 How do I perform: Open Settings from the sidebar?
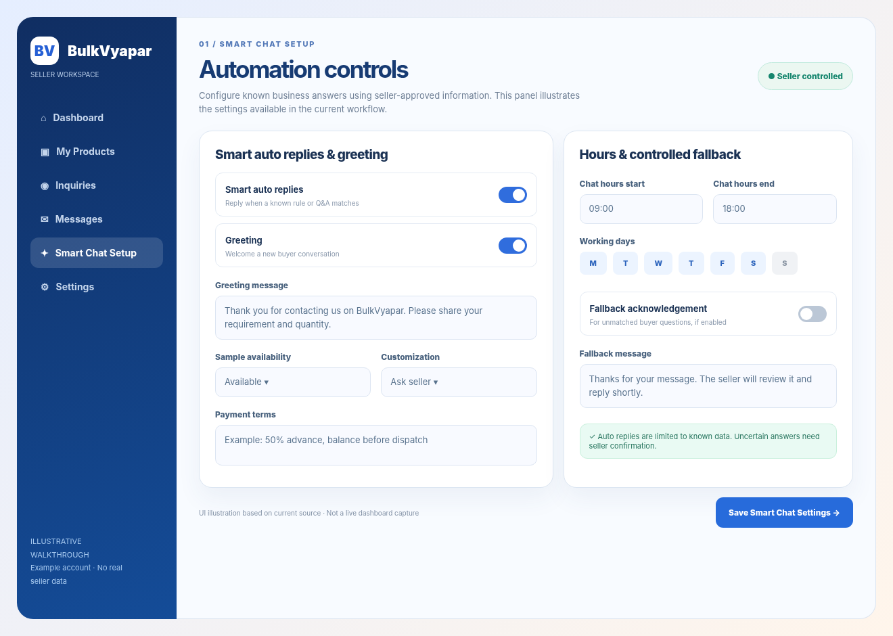click(97, 287)
